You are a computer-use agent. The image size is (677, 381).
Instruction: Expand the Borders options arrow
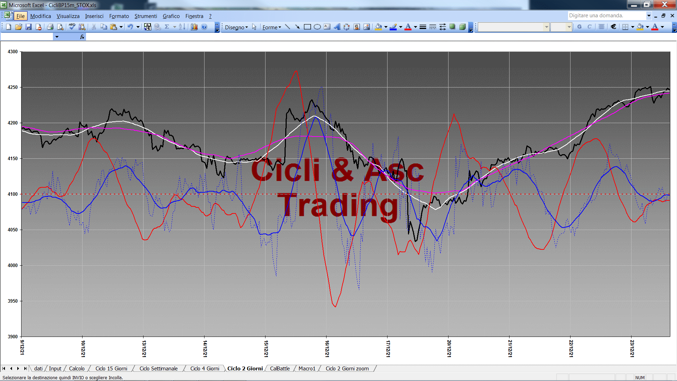click(633, 27)
